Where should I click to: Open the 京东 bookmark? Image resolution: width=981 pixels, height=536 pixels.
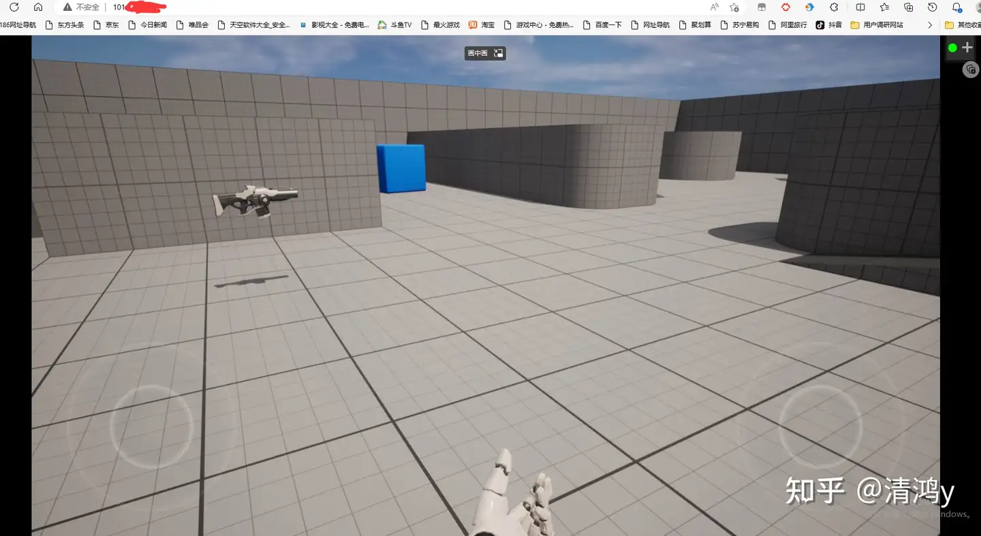[106, 25]
